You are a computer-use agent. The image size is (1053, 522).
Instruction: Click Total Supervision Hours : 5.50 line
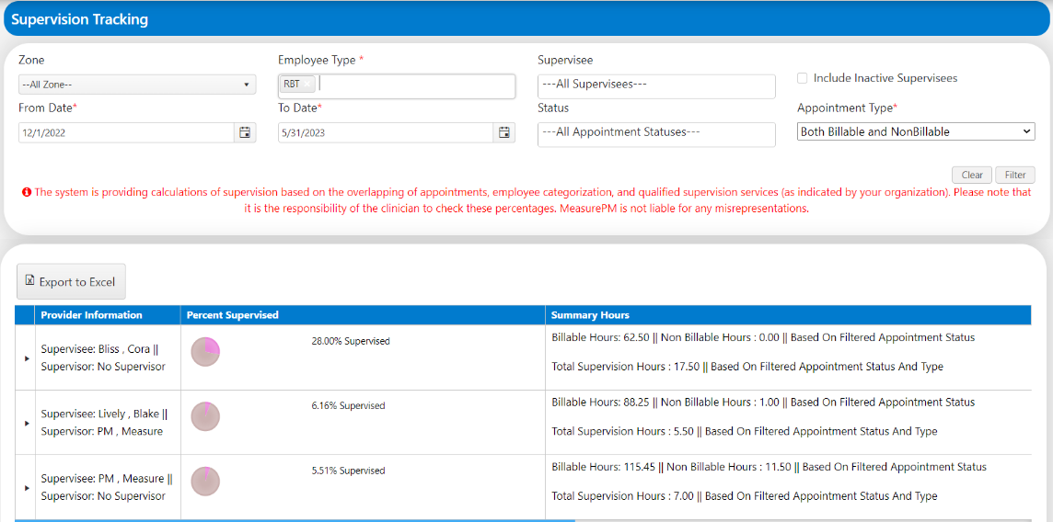tap(744, 431)
